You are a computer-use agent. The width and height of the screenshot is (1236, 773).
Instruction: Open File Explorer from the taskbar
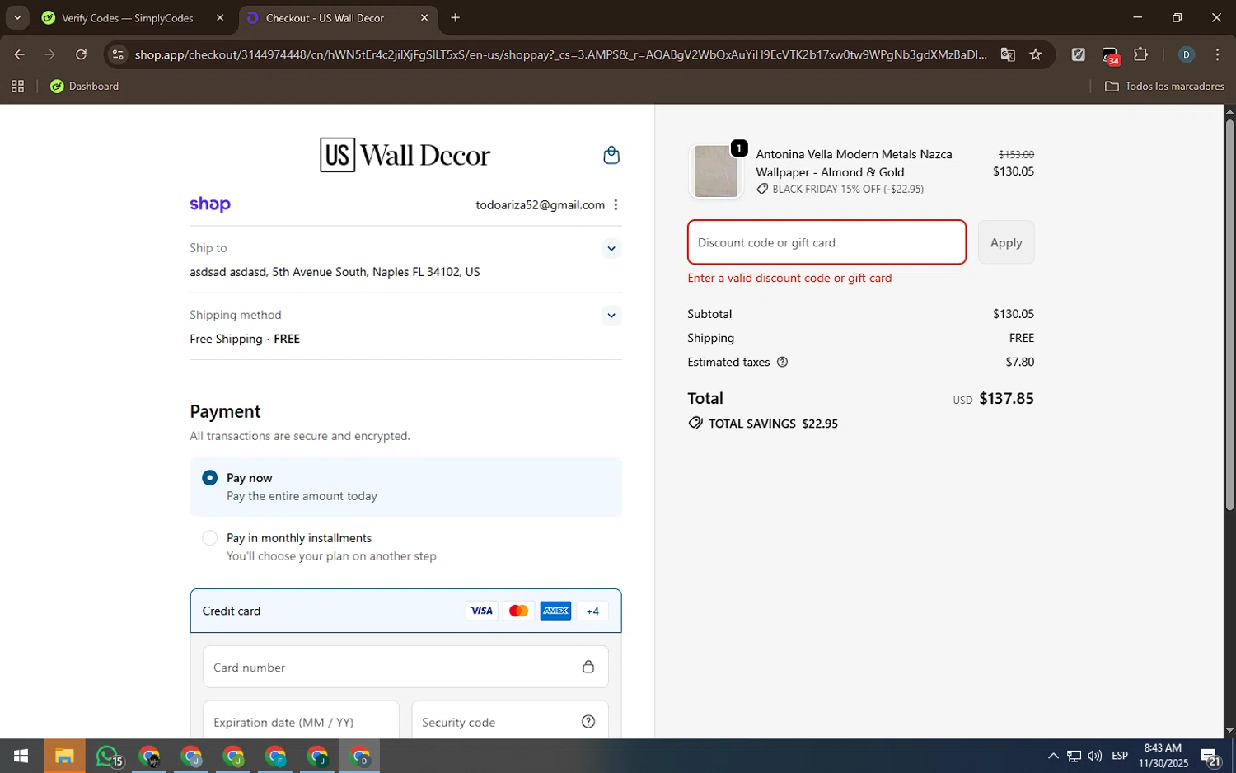64,756
